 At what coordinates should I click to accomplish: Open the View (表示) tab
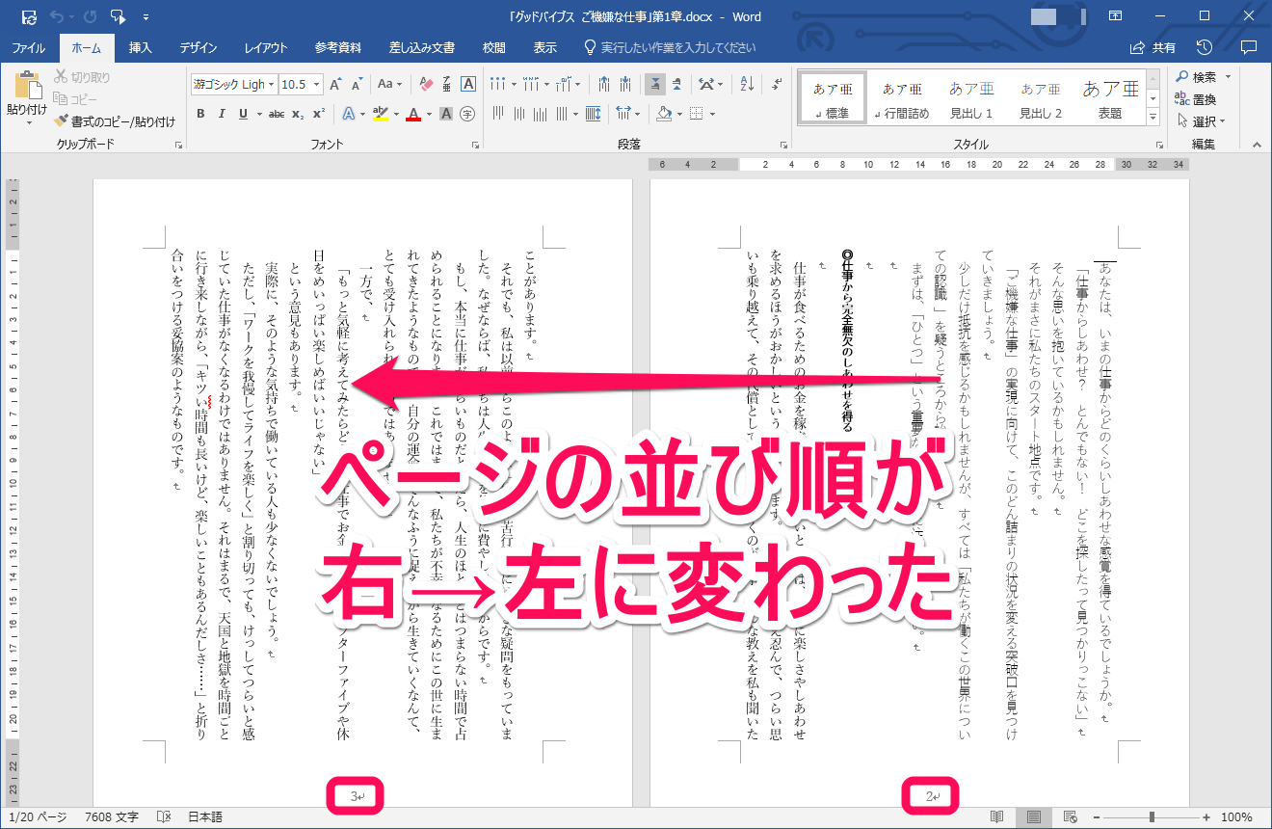pyautogui.click(x=545, y=47)
